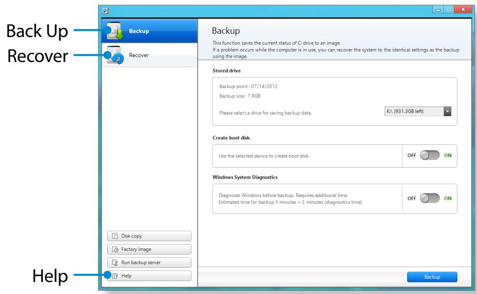
Task: Click the Backup drive icon in sidebar
Action: (115, 30)
